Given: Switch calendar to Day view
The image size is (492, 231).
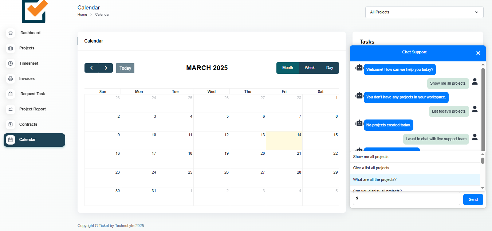Looking at the screenshot, I should (x=330, y=68).
